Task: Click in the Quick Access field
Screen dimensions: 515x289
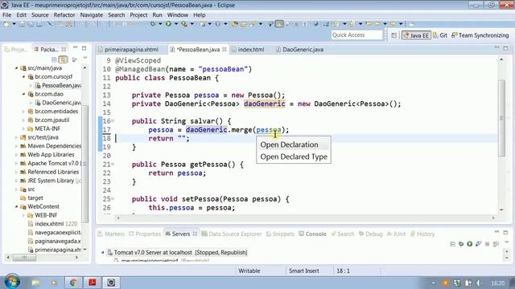Action: click(x=356, y=35)
